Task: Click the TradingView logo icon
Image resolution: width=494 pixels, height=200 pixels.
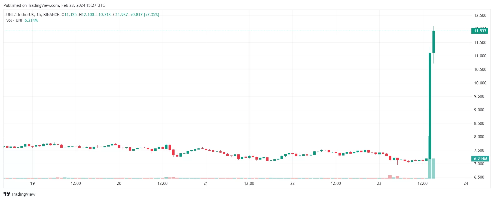Action: coord(7,194)
